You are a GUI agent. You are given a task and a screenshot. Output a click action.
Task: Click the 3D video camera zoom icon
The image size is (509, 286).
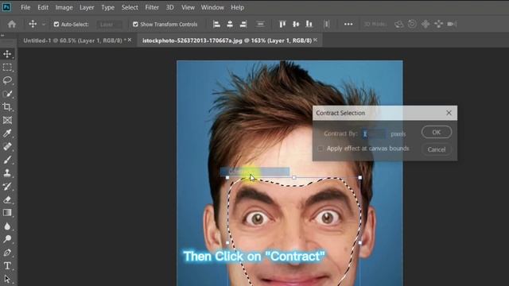tap(452, 24)
